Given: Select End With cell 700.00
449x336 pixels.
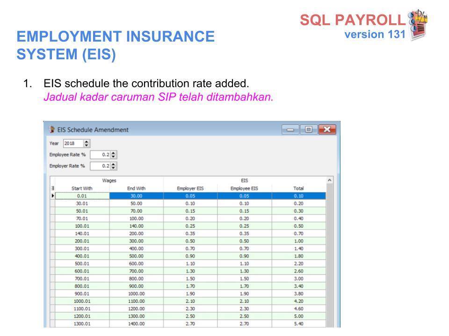Looking at the screenshot, I should click(136, 271).
